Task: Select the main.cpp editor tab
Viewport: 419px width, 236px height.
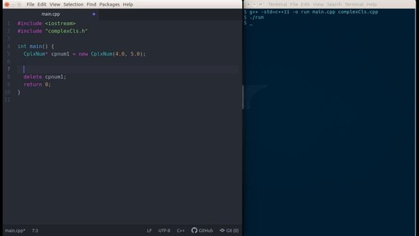Action: point(51,14)
